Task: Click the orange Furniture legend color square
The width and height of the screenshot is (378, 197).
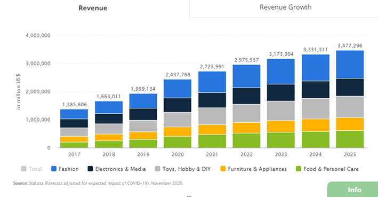Action: click(x=223, y=169)
